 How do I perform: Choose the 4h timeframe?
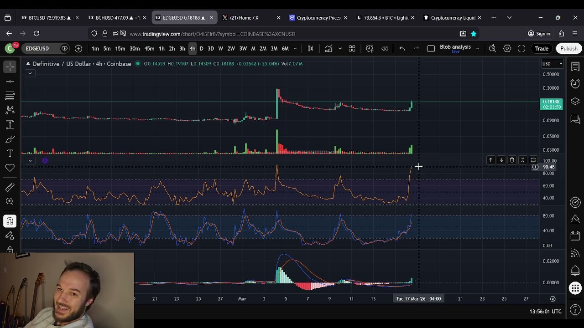click(192, 49)
